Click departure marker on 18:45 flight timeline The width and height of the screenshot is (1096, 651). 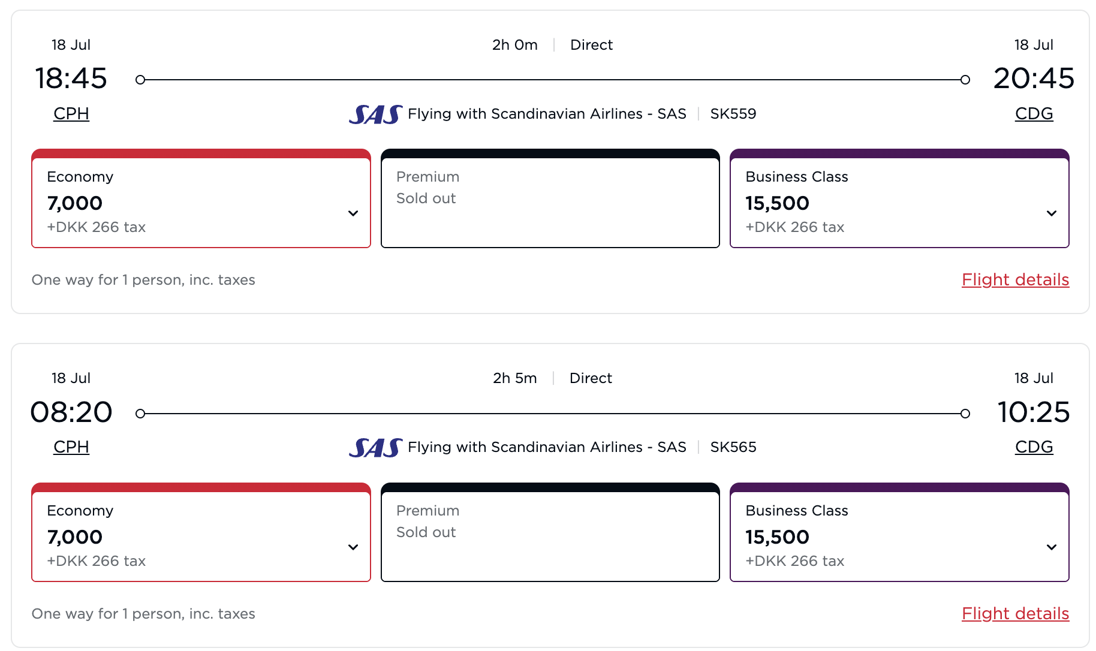click(x=140, y=80)
